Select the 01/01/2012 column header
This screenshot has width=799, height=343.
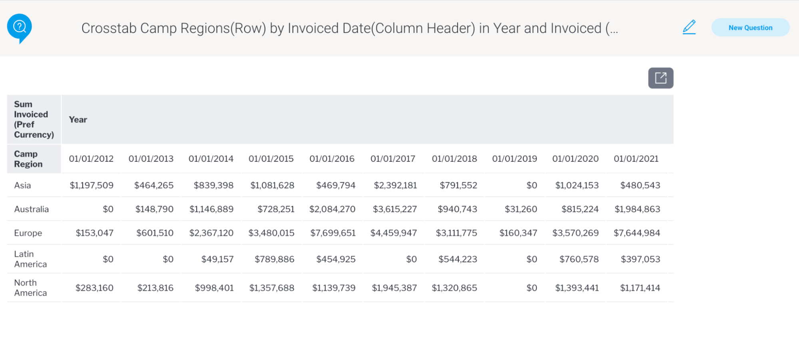click(91, 159)
